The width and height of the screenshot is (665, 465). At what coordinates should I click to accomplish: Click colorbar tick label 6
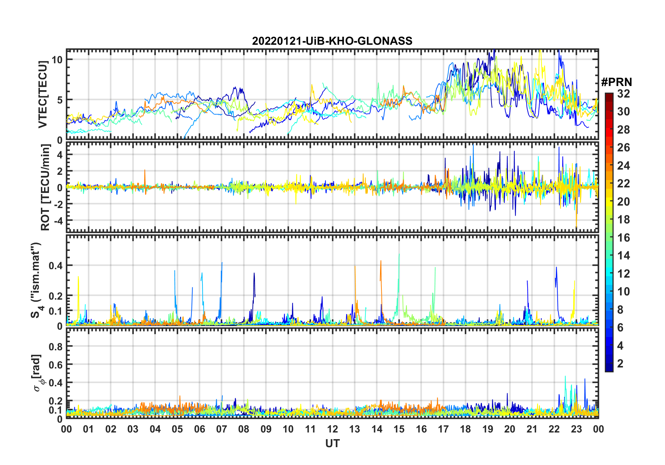(x=620, y=328)
